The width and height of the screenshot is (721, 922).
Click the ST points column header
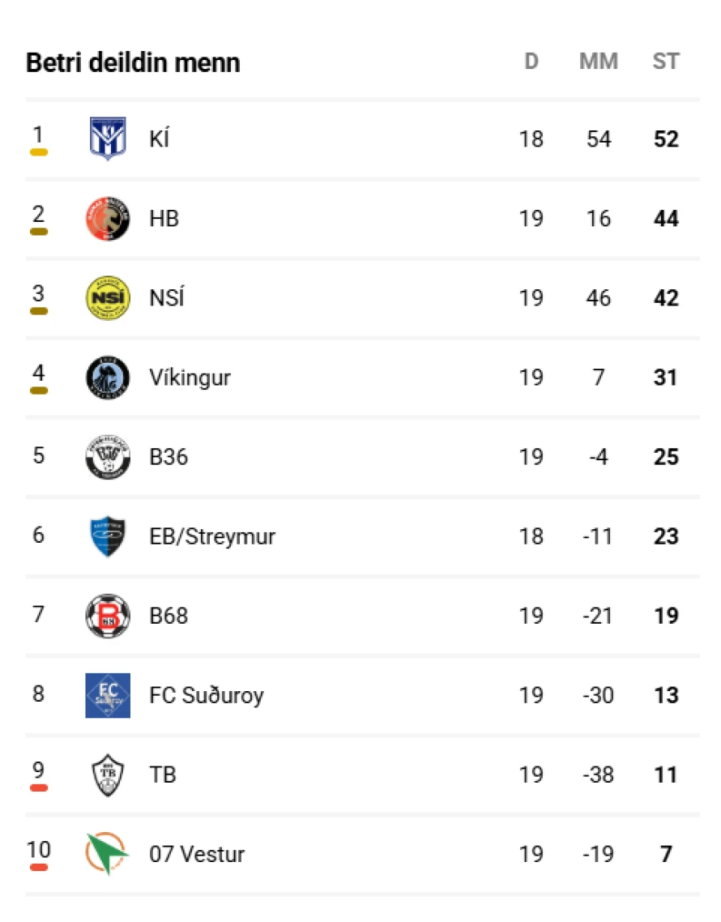[666, 61]
